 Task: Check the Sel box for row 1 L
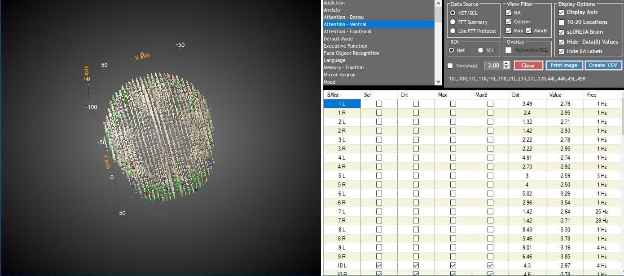coord(379,104)
